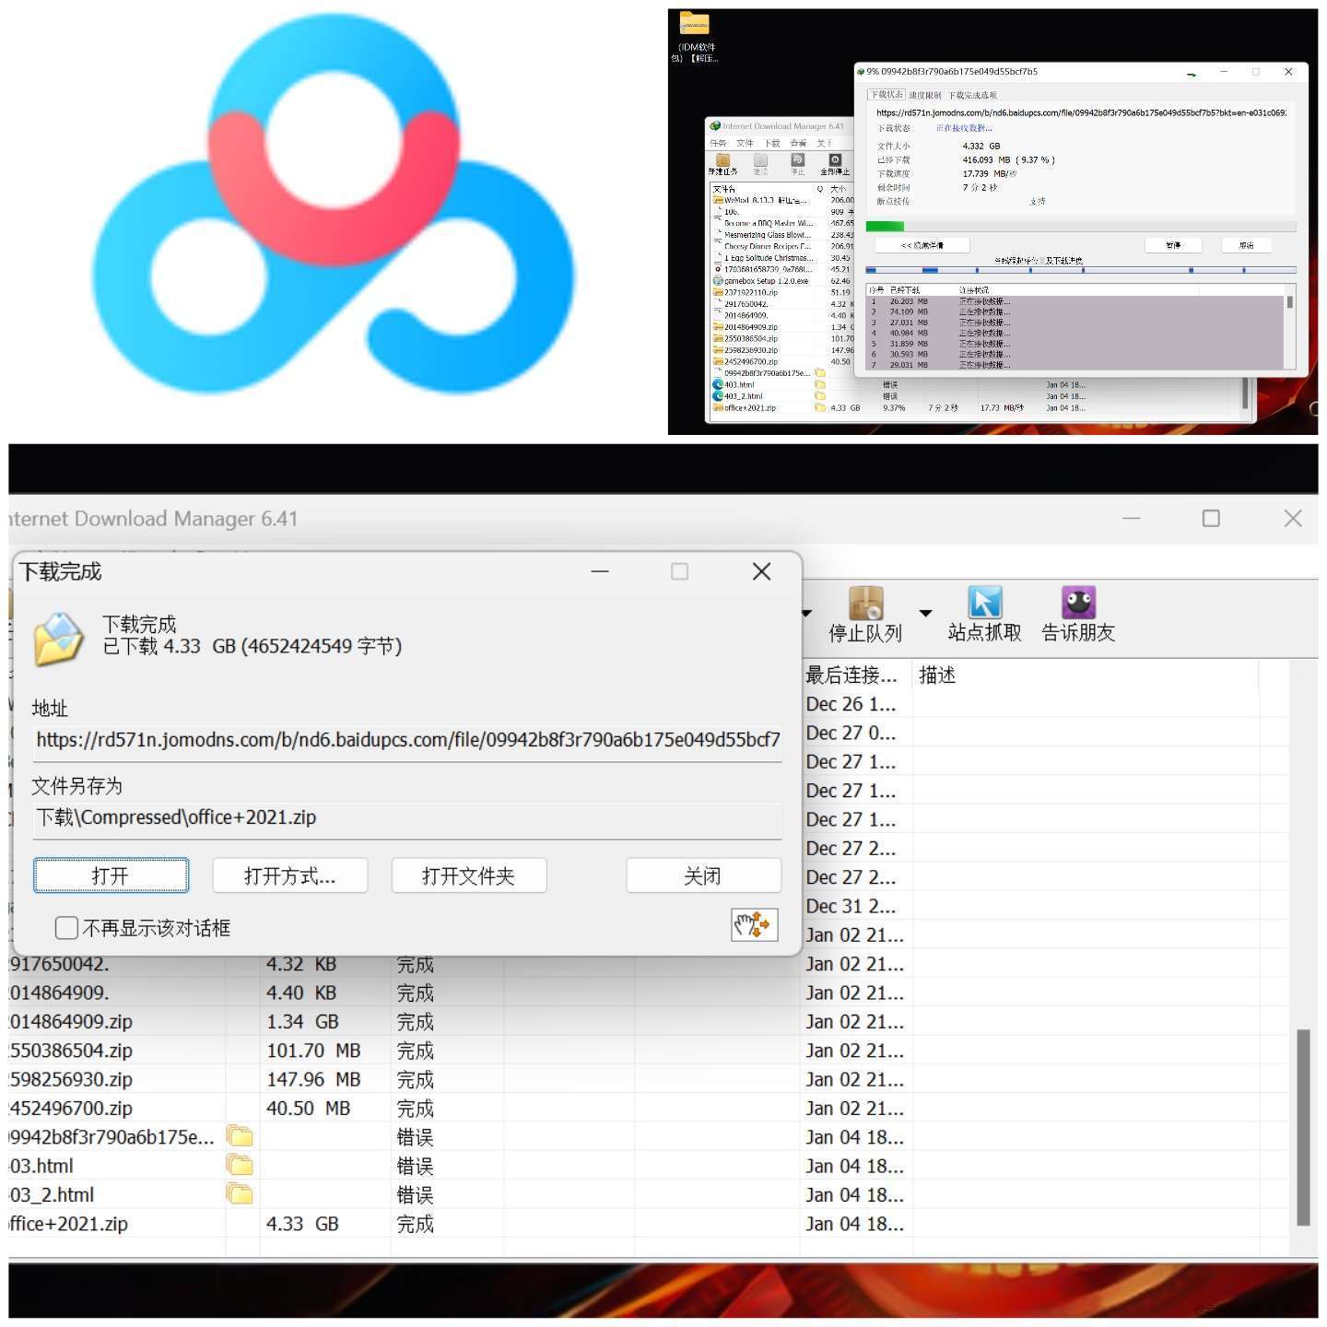
Task: Click the 停止 toolbar icon
Action: (798, 160)
